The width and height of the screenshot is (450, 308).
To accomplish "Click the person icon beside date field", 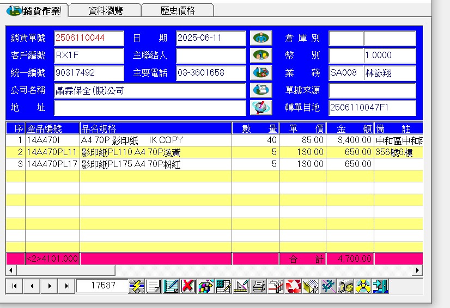I will pos(261,38).
